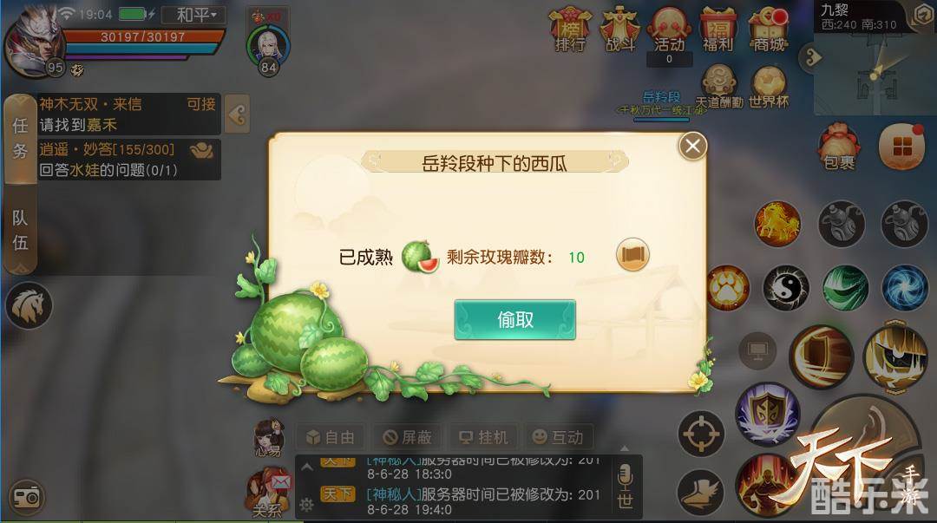937x523 pixels.
Task: Collapse the quest panel with the arrow
Action: point(237,114)
